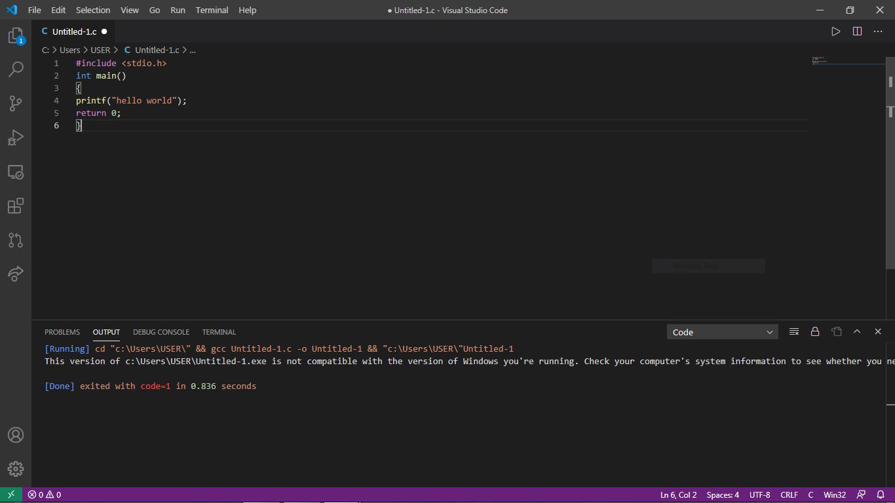Maximize the panel size with the chevron
The image size is (895, 503).
coord(857,332)
